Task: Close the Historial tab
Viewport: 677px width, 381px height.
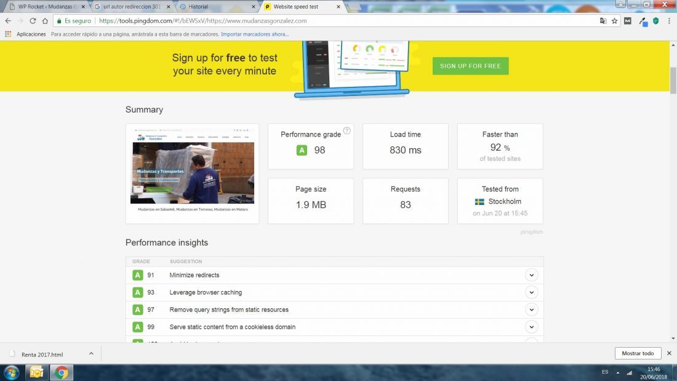Action: coord(254,7)
